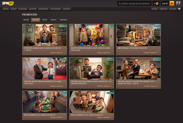Click the search magnifier icon

[x=120, y=4]
